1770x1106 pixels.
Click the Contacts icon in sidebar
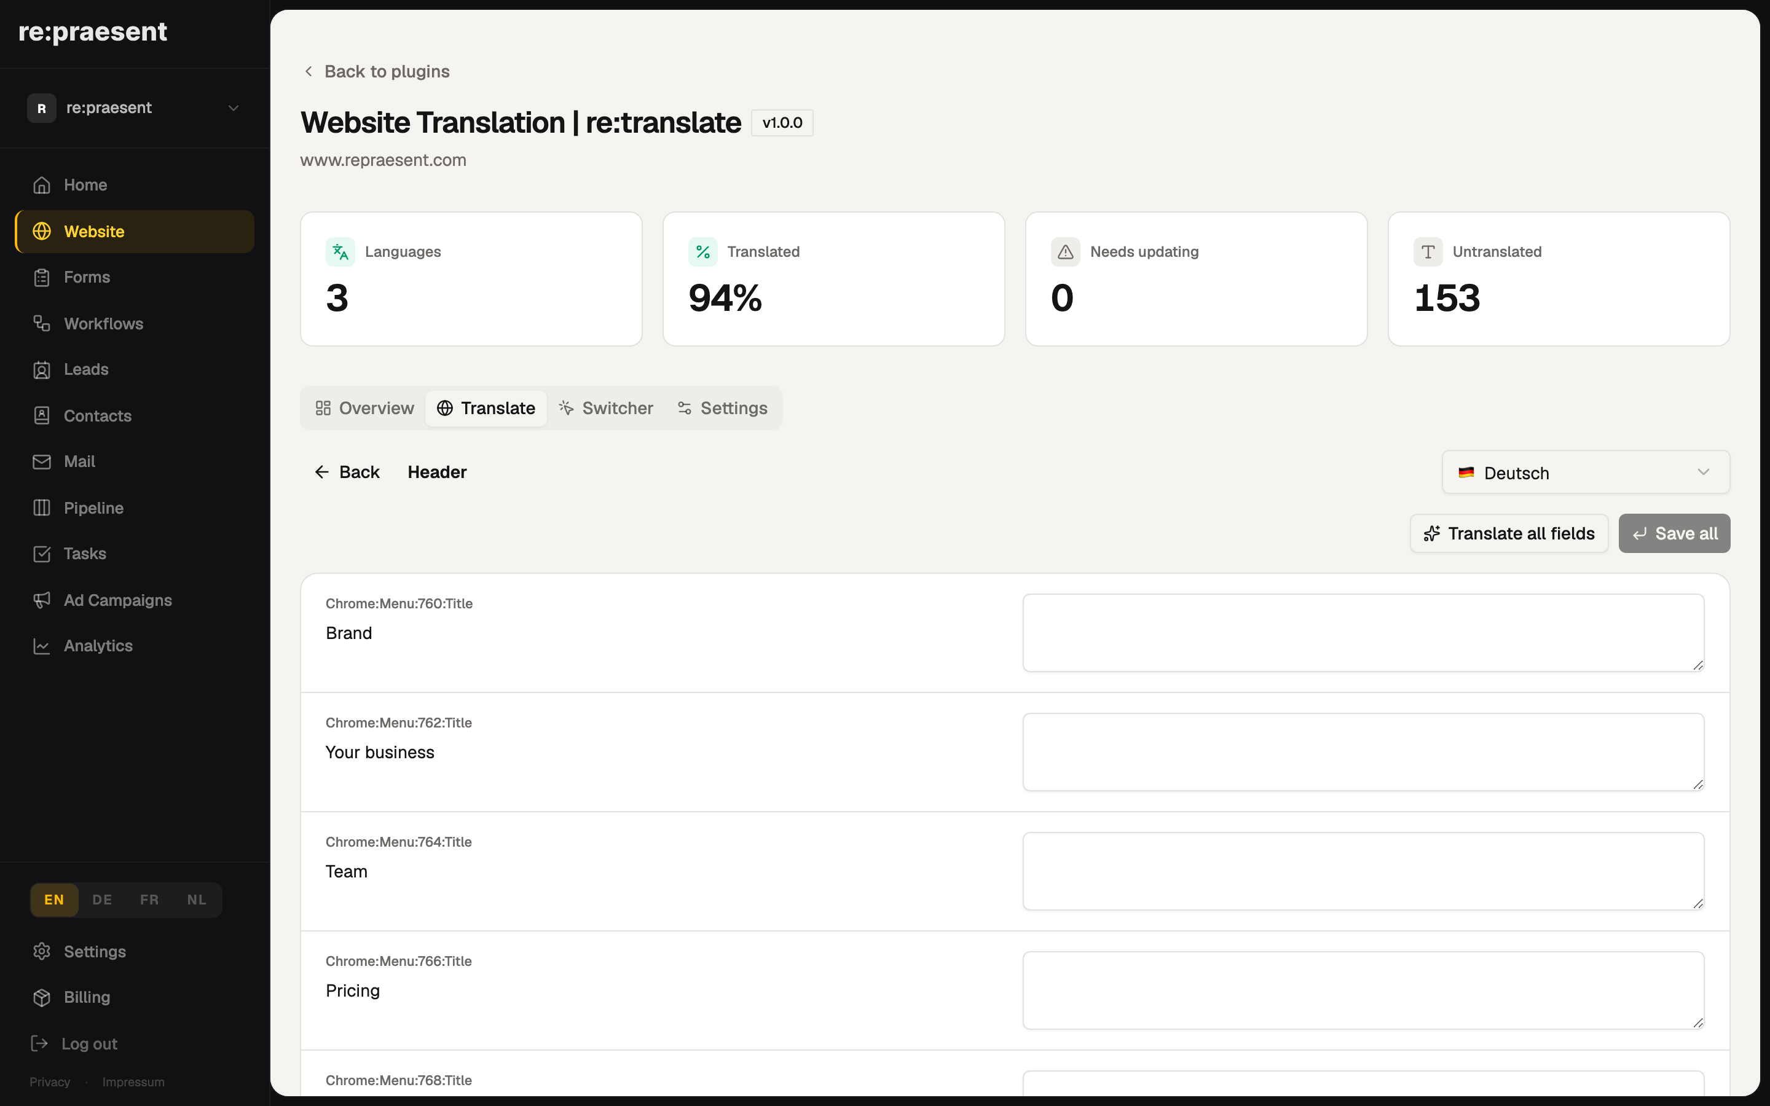click(42, 415)
